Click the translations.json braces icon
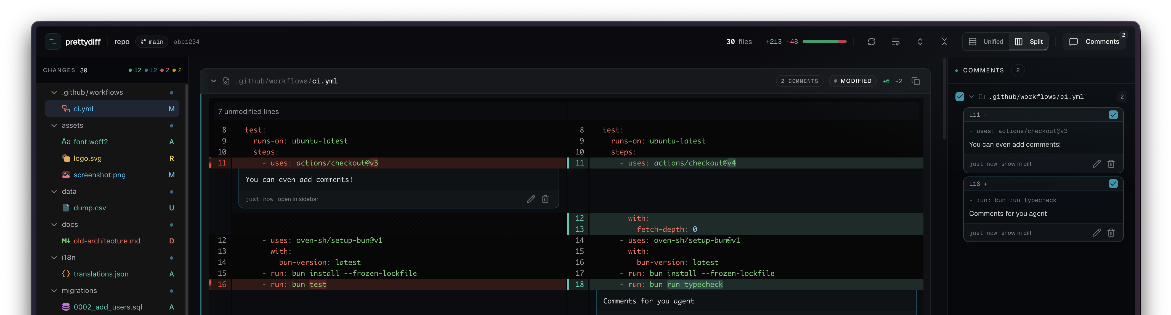 coord(66,274)
